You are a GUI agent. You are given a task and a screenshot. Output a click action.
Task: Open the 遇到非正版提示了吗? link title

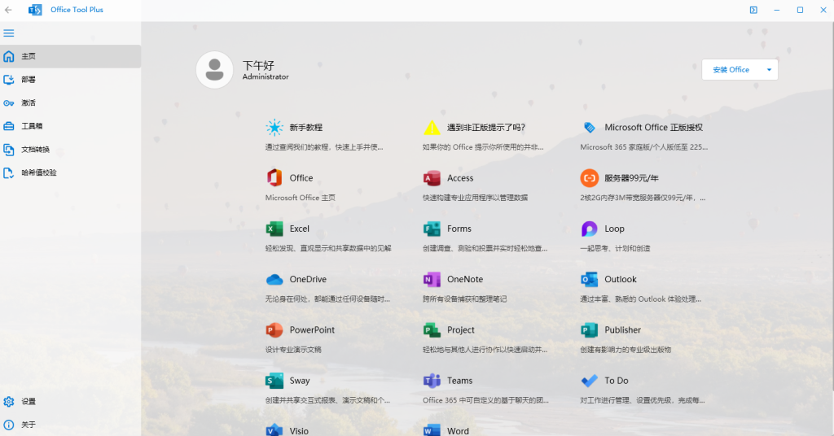(486, 128)
